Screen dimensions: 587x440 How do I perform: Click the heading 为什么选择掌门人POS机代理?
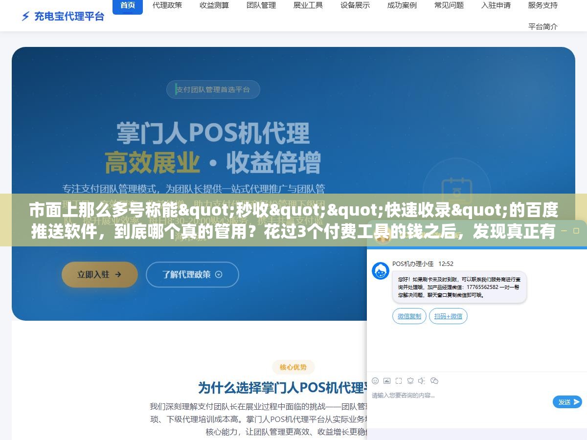click(282, 388)
